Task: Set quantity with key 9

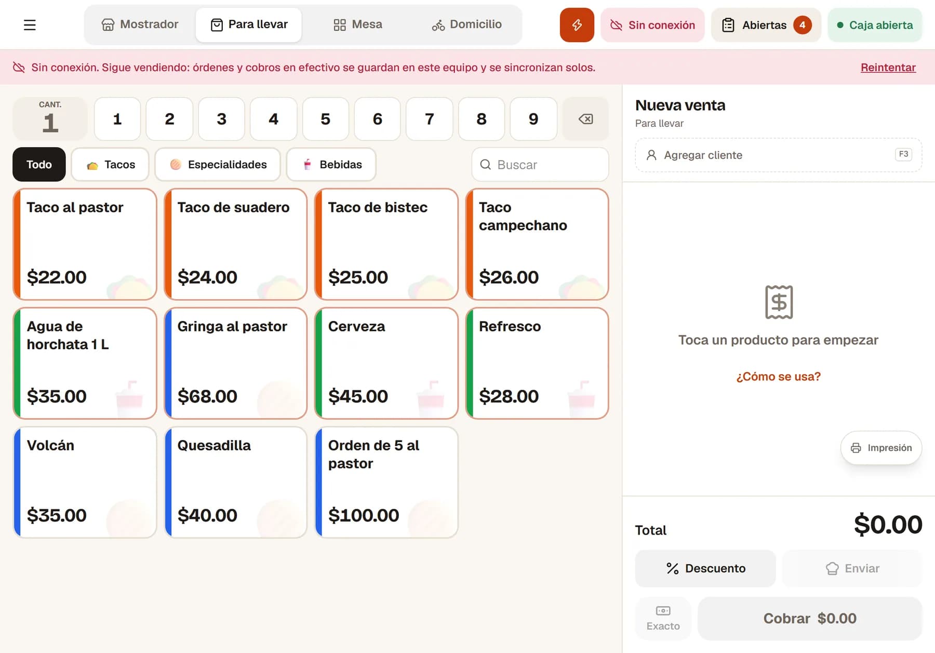Action: click(533, 119)
